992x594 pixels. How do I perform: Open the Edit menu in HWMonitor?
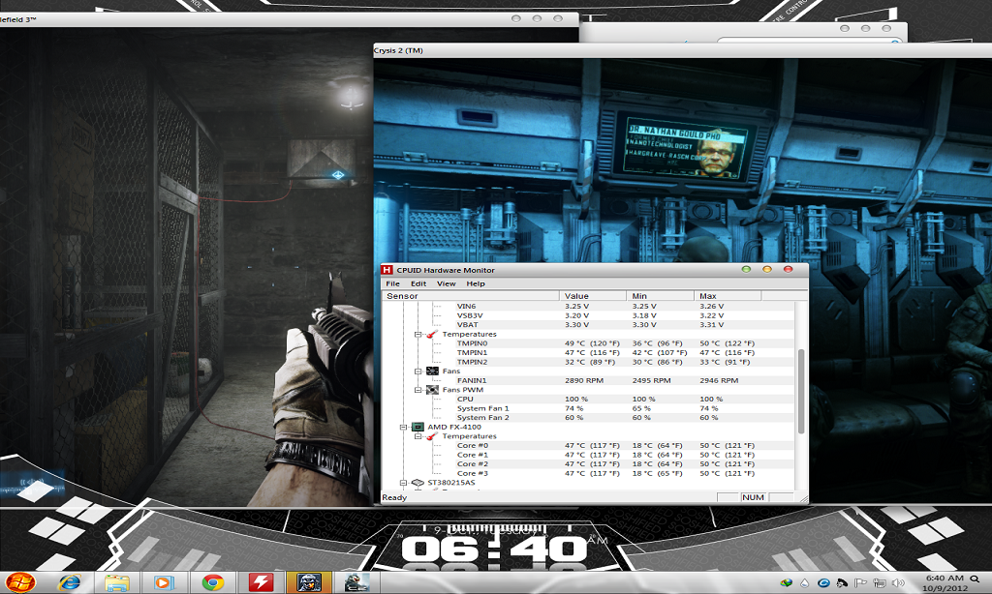[x=418, y=283]
